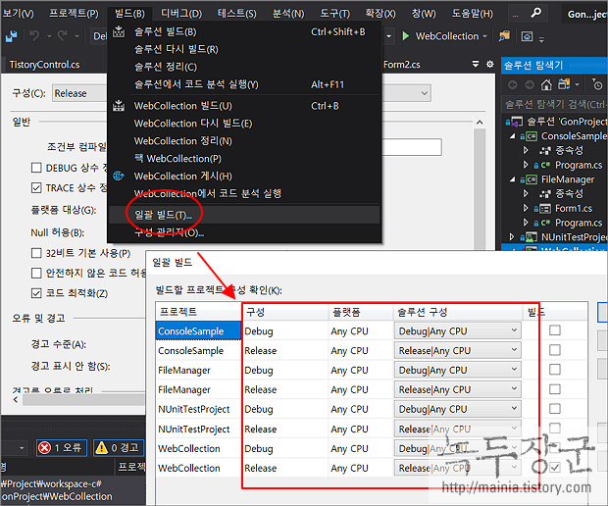Toggle TRACE 상수 checkbox
Screen dimensions: 608x506
pyautogui.click(x=36, y=187)
